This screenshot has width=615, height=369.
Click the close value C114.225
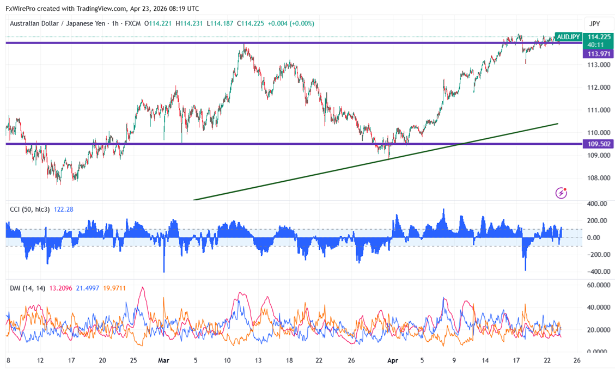[x=250, y=23]
